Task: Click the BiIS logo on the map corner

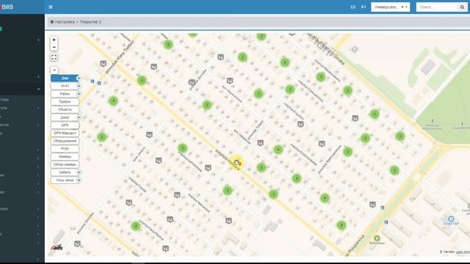Action: click(57, 247)
